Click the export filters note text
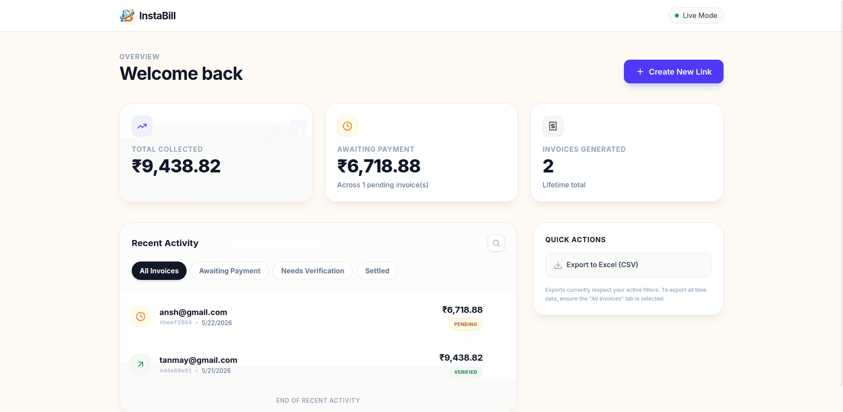Screen dimensions: 843x412 pyautogui.click(x=626, y=294)
